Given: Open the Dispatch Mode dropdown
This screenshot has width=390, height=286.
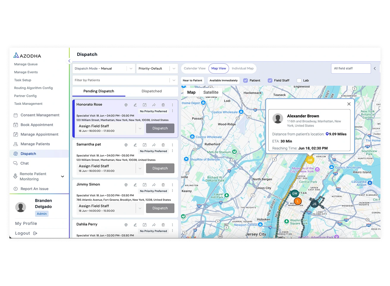Looking at the screenshot, I should click(x=103, y=68).
